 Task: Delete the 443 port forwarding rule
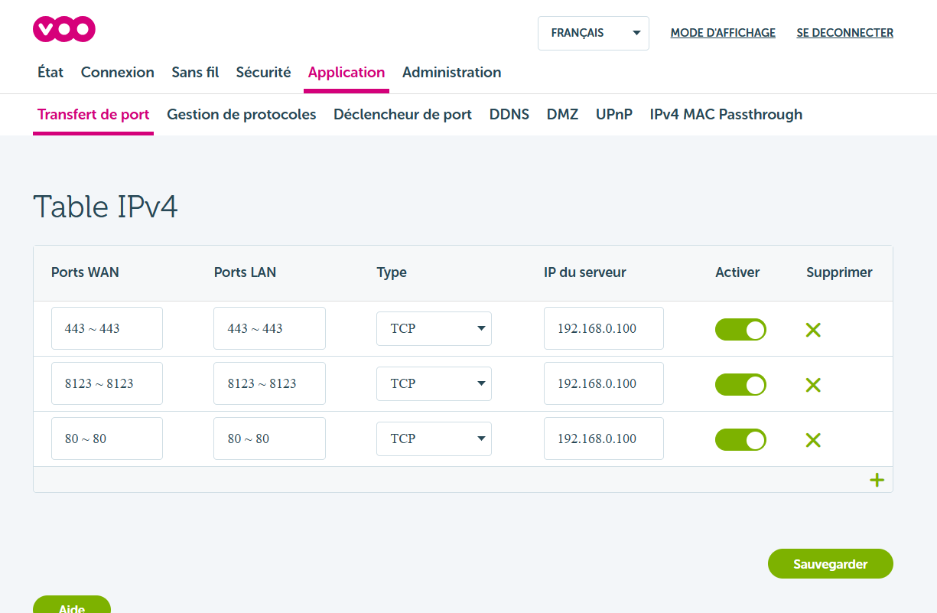point(813,330)
